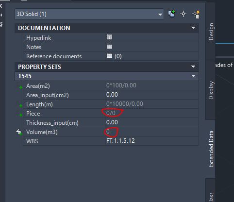Select the Notes property label
This screenshot has height=202, width=234.
(x=33, y=47)
